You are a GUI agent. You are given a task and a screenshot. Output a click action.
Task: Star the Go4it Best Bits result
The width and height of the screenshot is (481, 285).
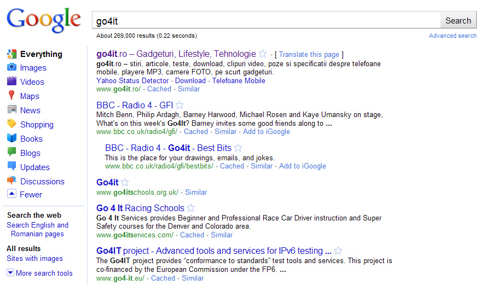237,148
